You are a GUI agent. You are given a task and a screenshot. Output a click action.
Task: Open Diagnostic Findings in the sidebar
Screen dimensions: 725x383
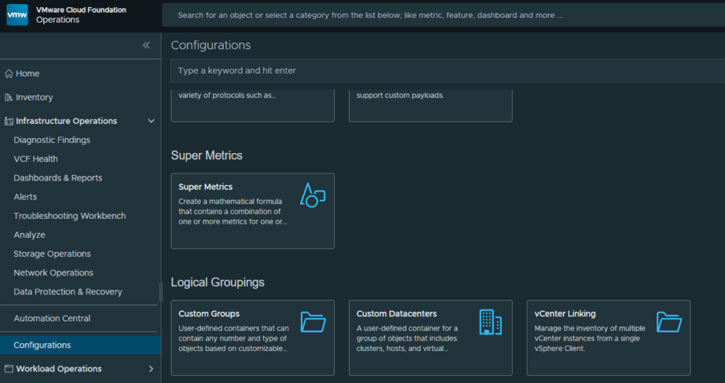click(x=52, y=139)
